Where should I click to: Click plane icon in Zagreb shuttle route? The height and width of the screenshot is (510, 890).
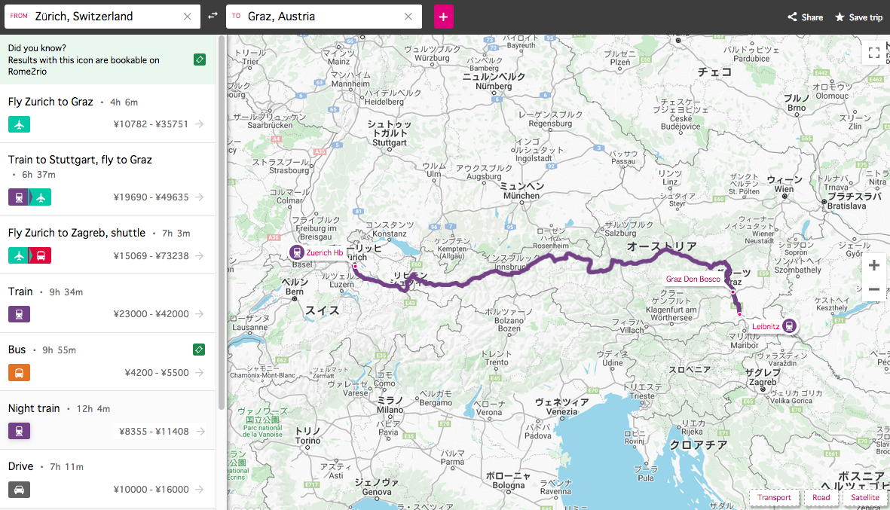(x=18, y=256)
